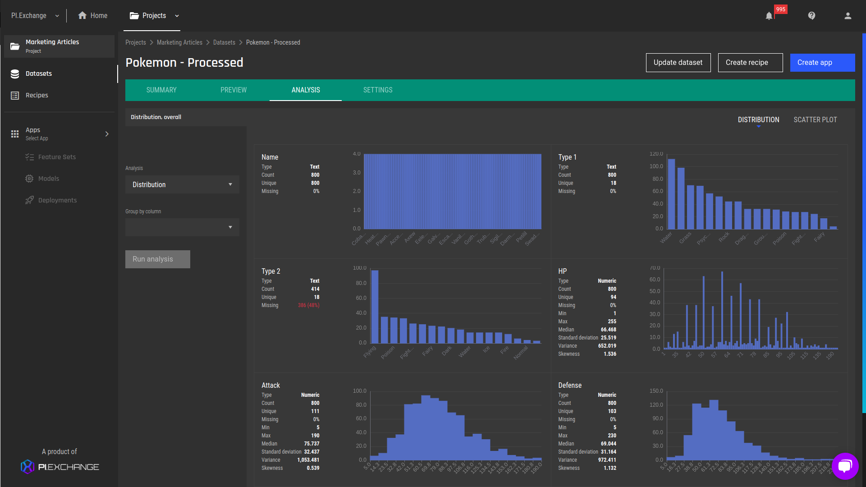Click the Name column distribution chart
The image size is (866, 487).
coord(452,192)
